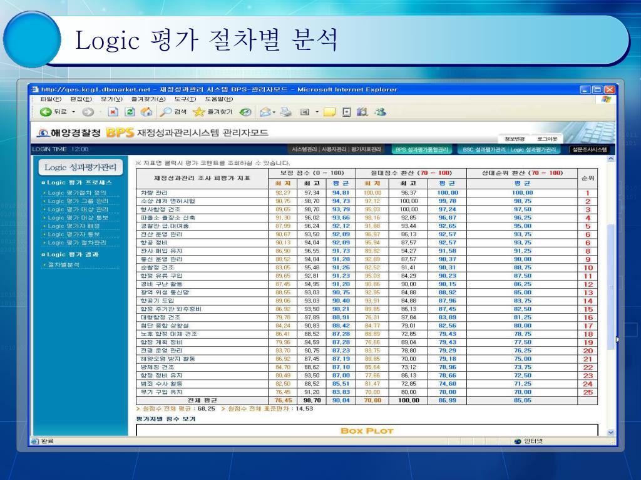Click the 로그아웃 logout button

coord(547,139)
